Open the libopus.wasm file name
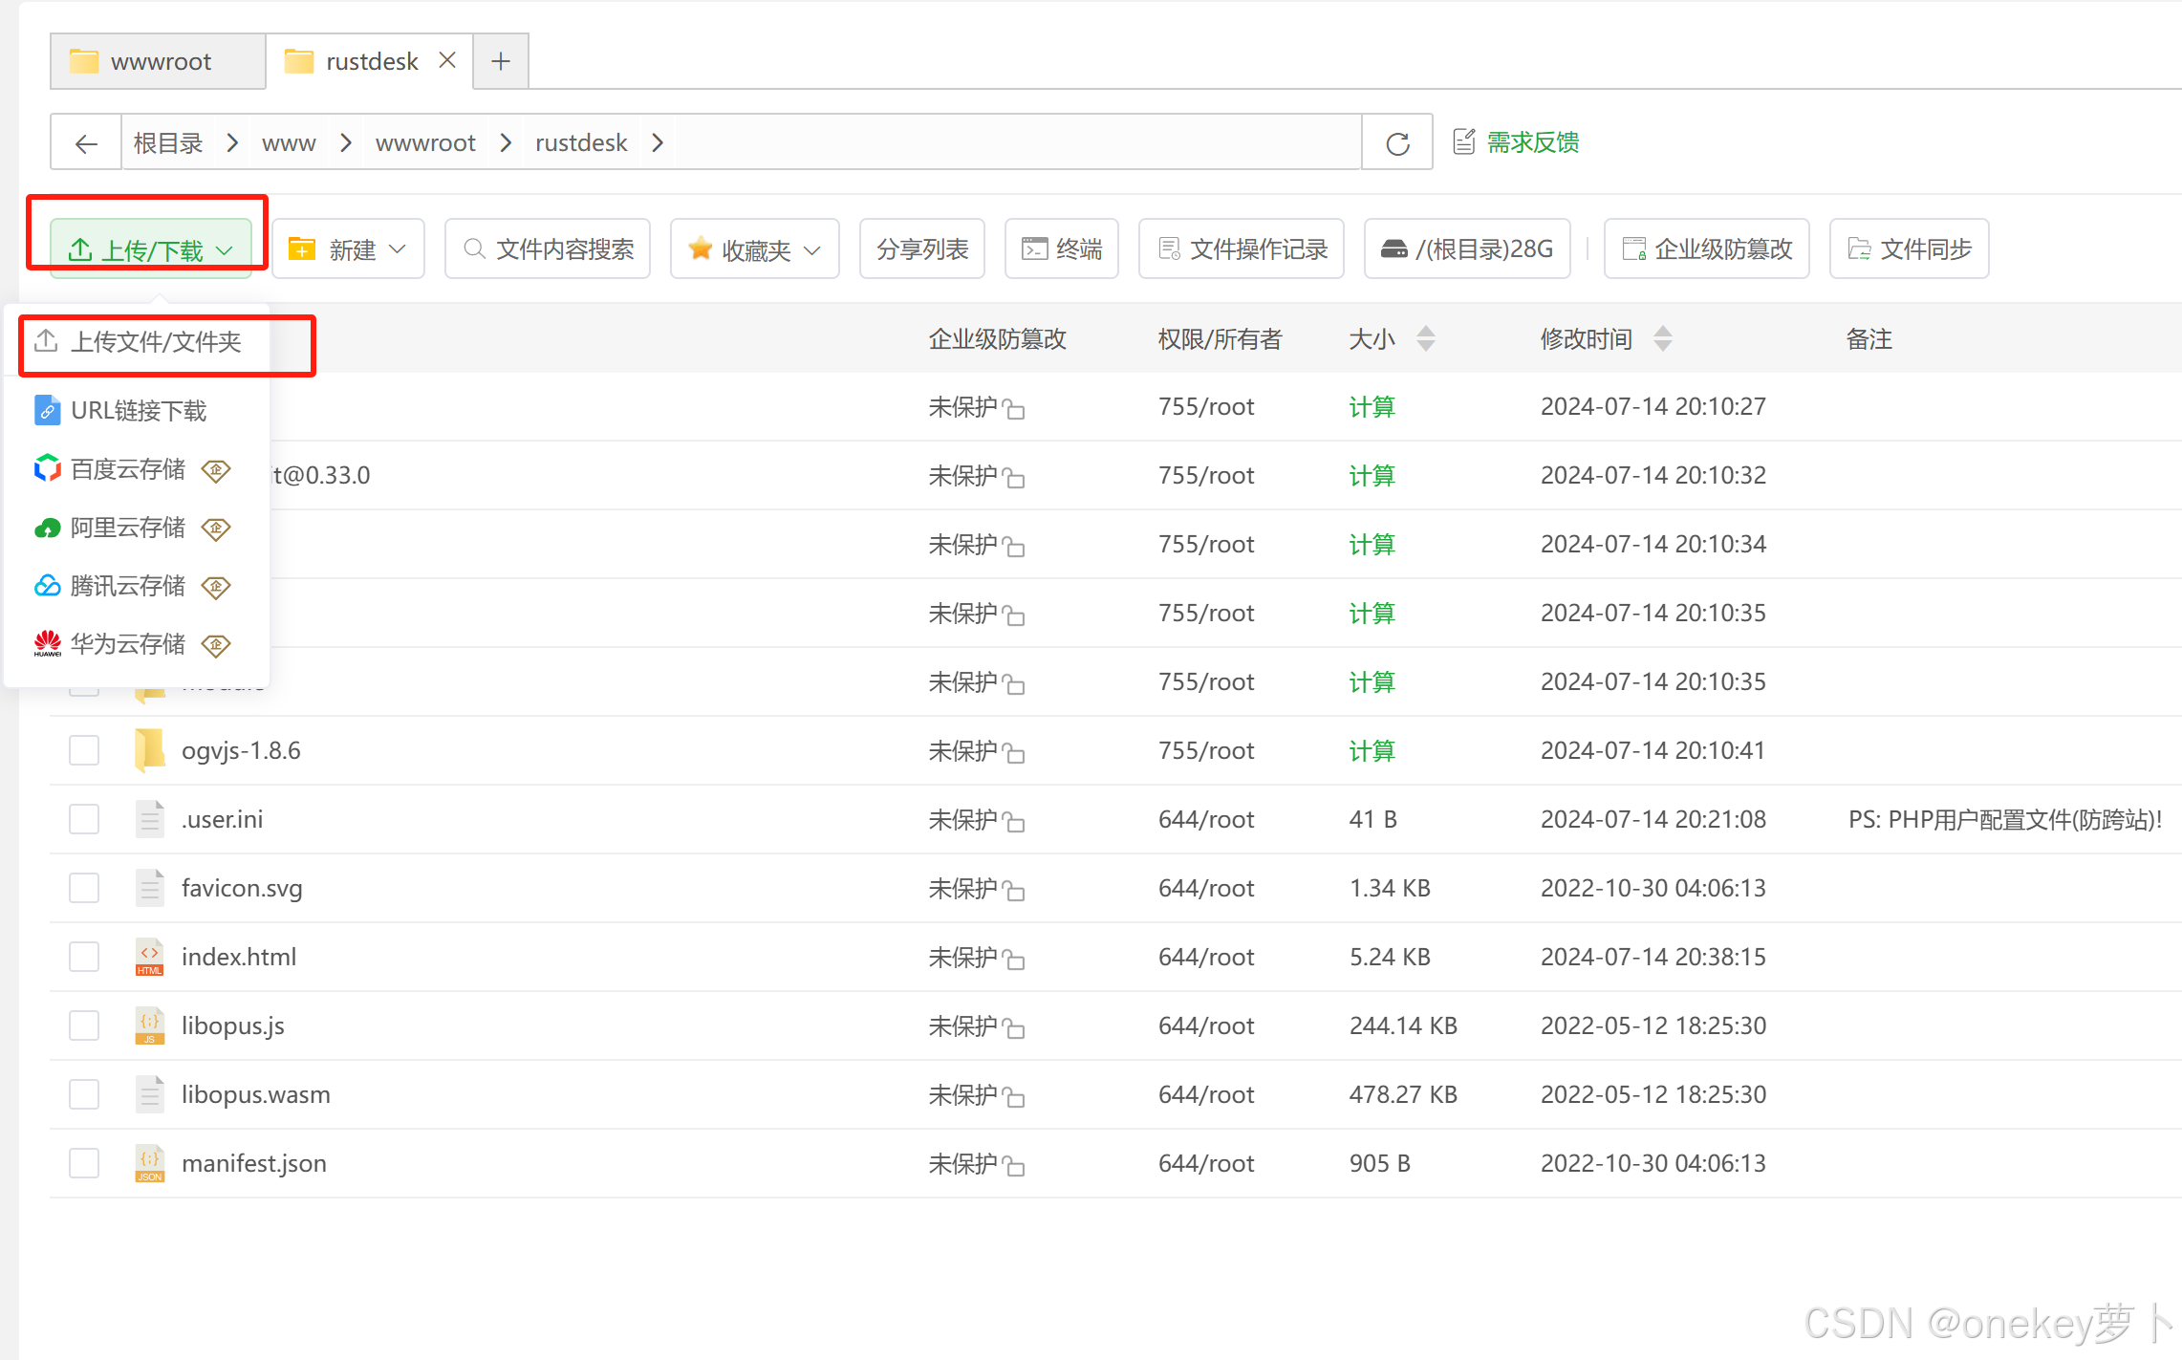 (x=256, y=1094)
